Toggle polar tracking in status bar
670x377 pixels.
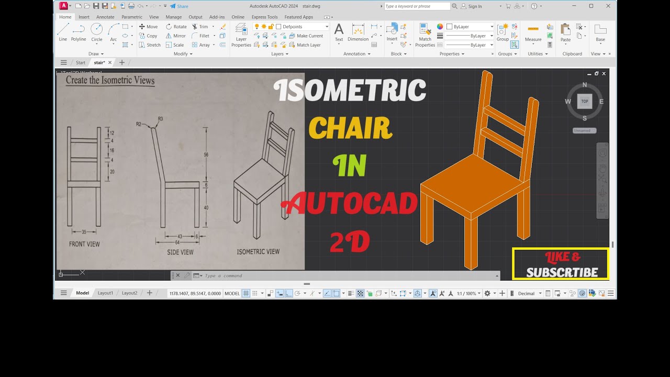[297, 293]
